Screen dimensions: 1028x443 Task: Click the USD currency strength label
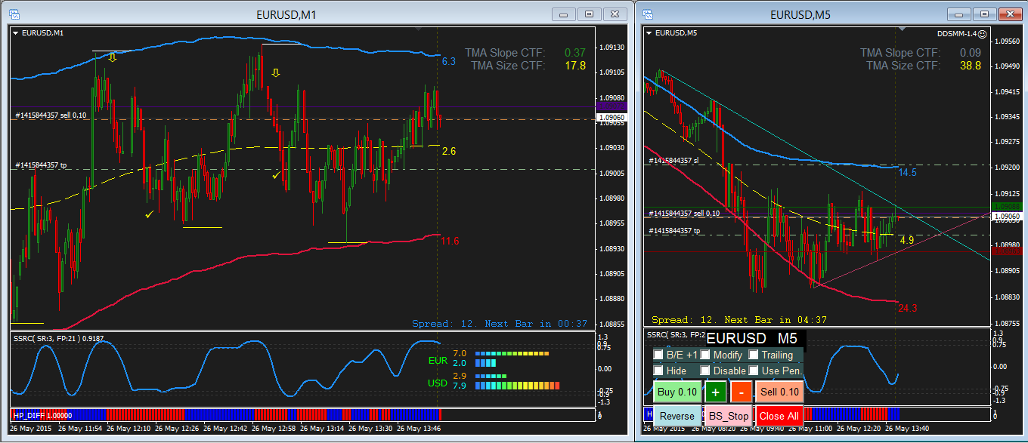click(x=438, y=383)
